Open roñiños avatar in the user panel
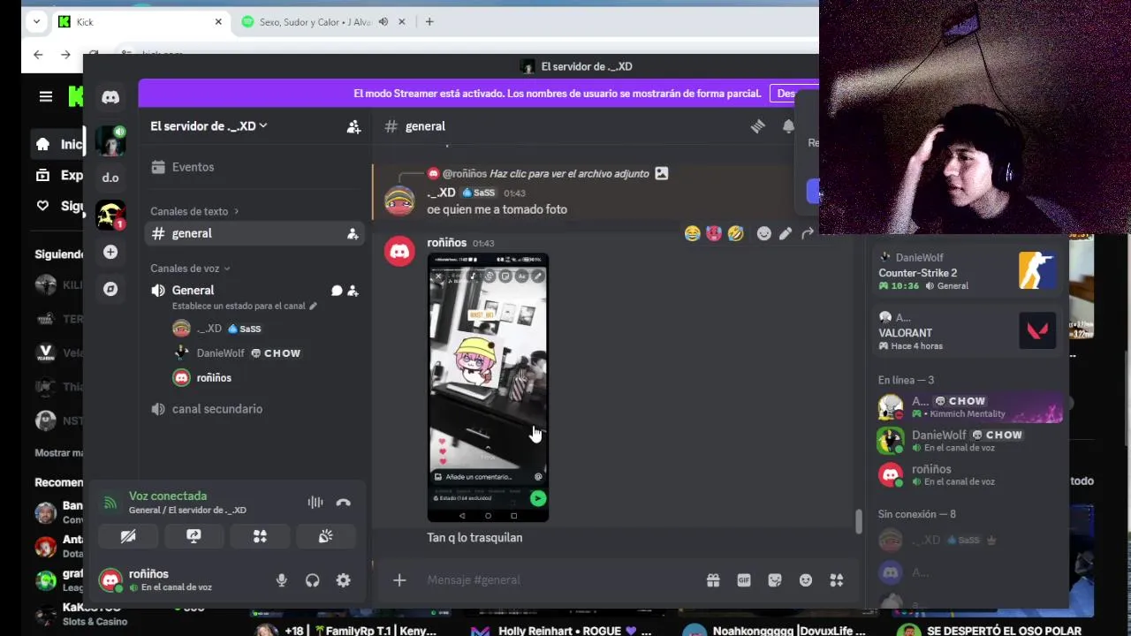The image size is (1131, 636). coord(110,580)
